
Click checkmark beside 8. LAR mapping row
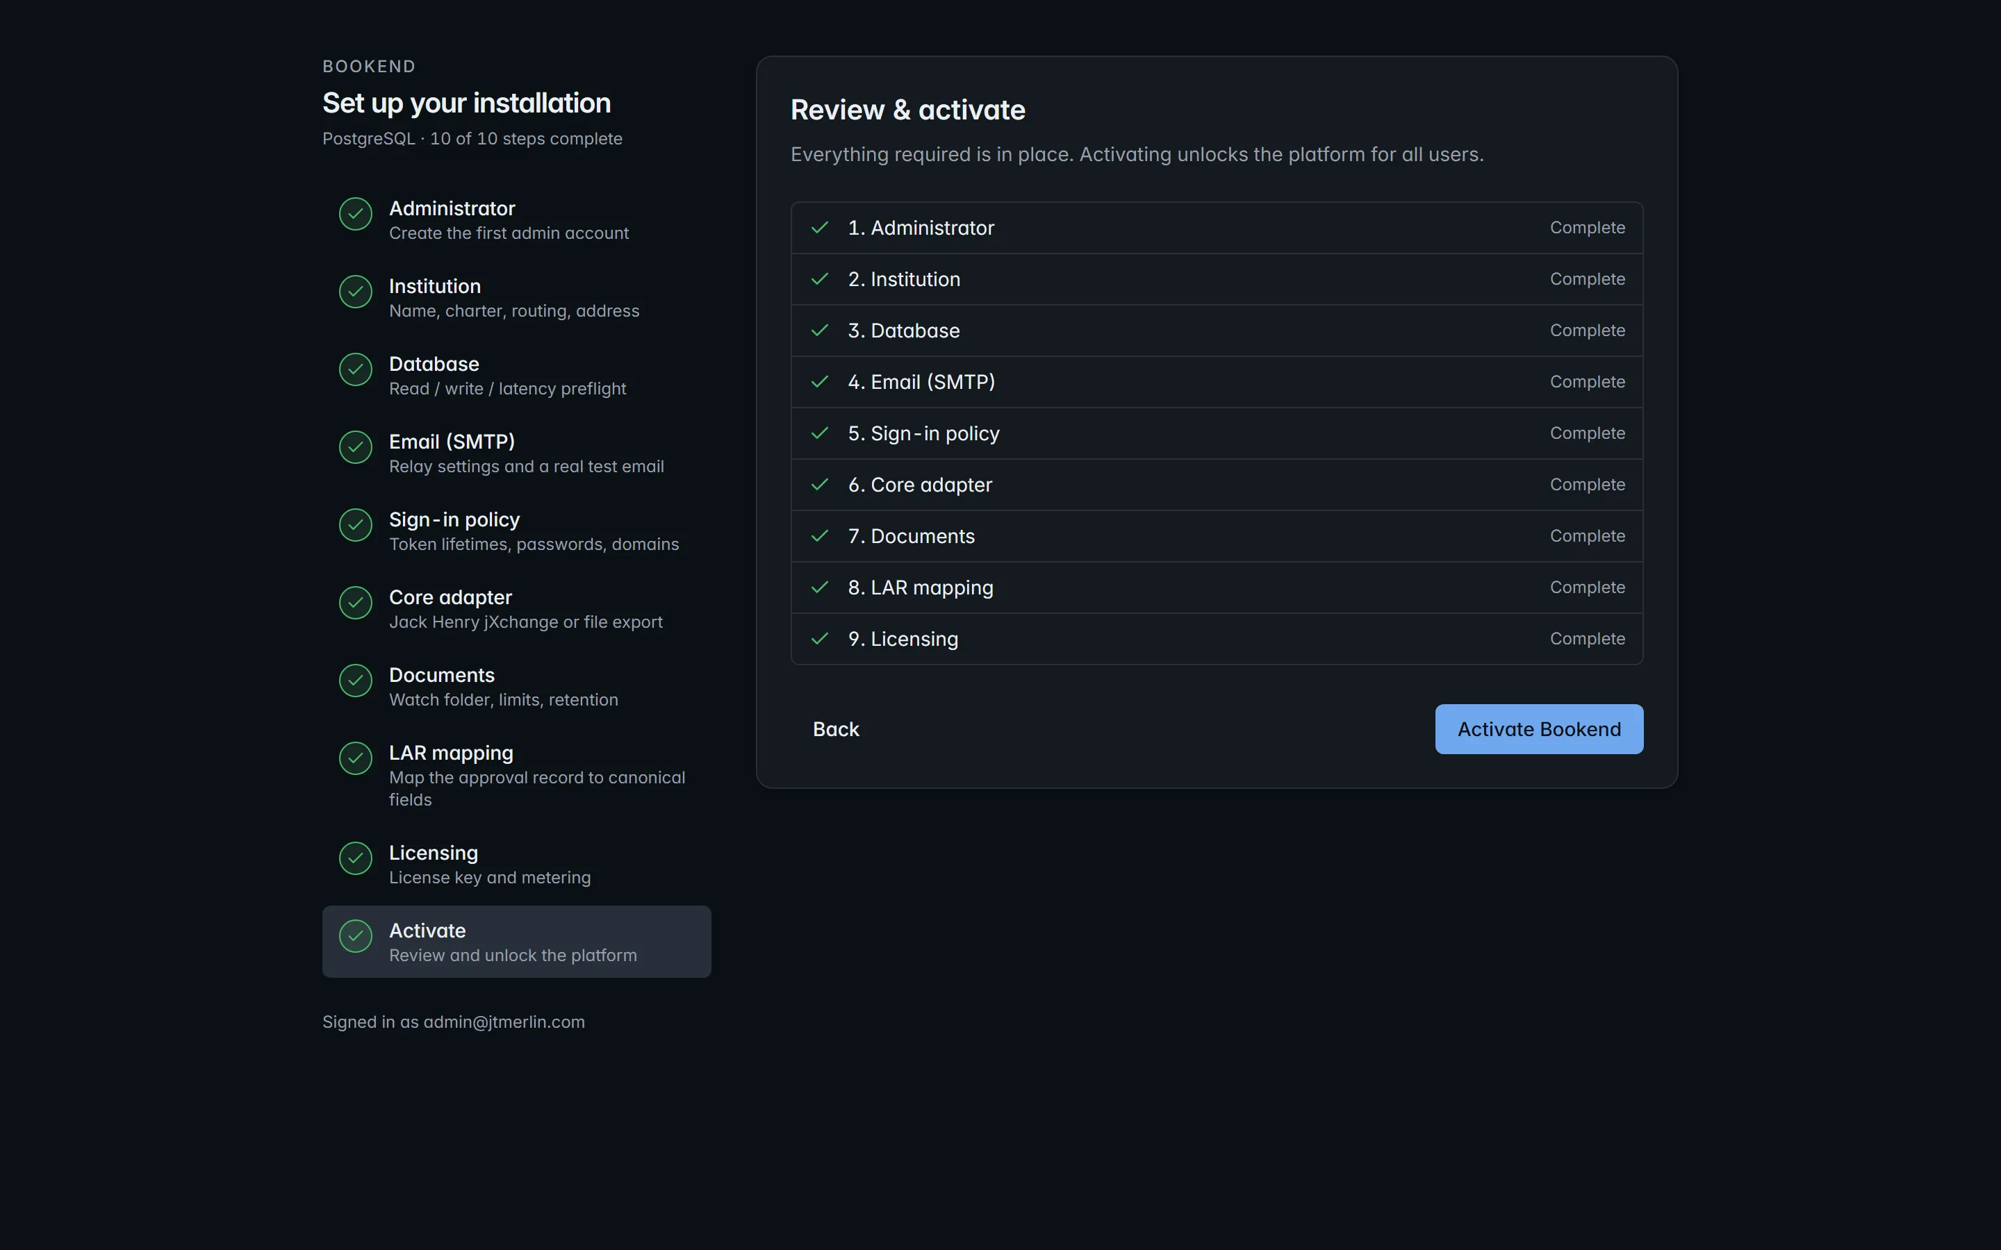click(819, 587)
